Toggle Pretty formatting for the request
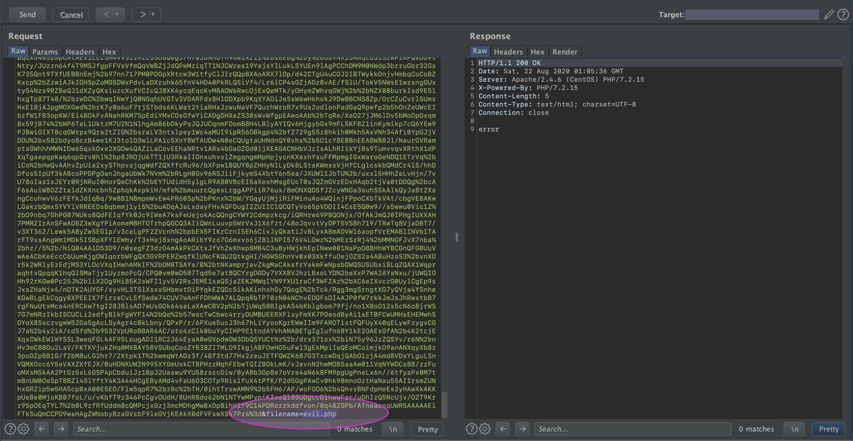This screenshot has height=441, width=853. click(x=427, y=429)
